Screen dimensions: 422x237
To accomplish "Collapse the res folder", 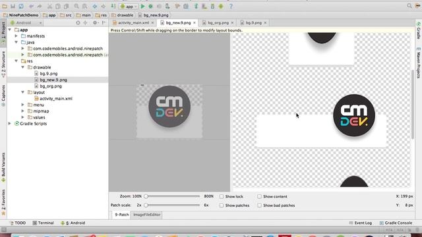I will pyautogui.click(x=16, y=61).
